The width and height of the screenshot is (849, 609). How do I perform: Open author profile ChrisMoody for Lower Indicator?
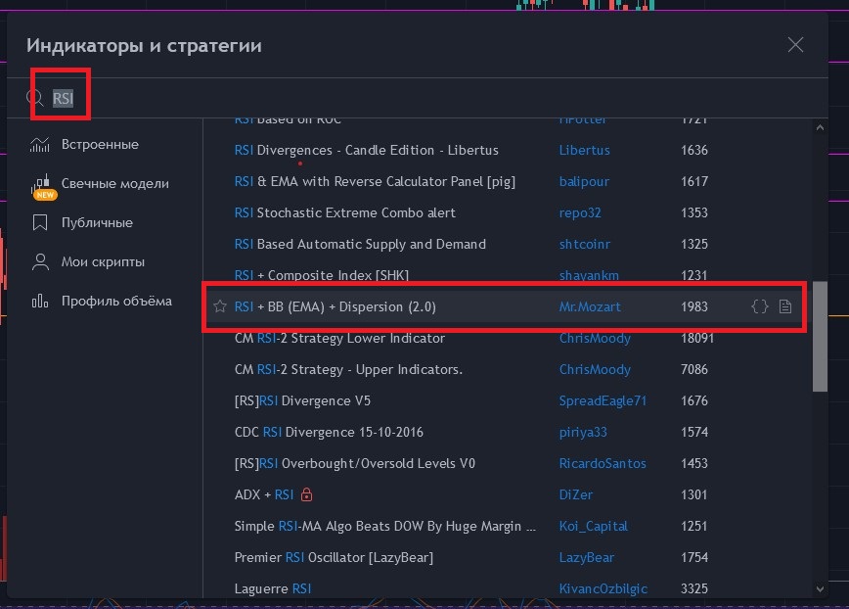595,339
